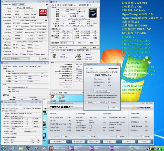Click Options button under Results
The image size is (164, 151).
(147, 136)
